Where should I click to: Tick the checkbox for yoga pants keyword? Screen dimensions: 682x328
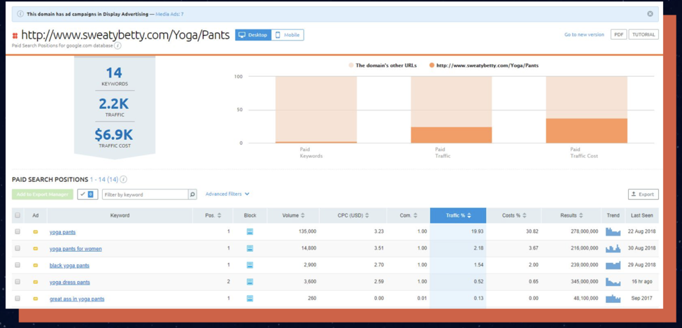pyautogui.click(x=17, y=231)
